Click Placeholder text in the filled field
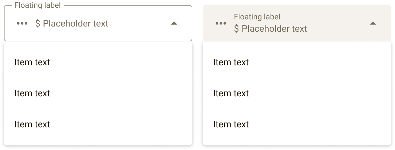 [274, 28]
